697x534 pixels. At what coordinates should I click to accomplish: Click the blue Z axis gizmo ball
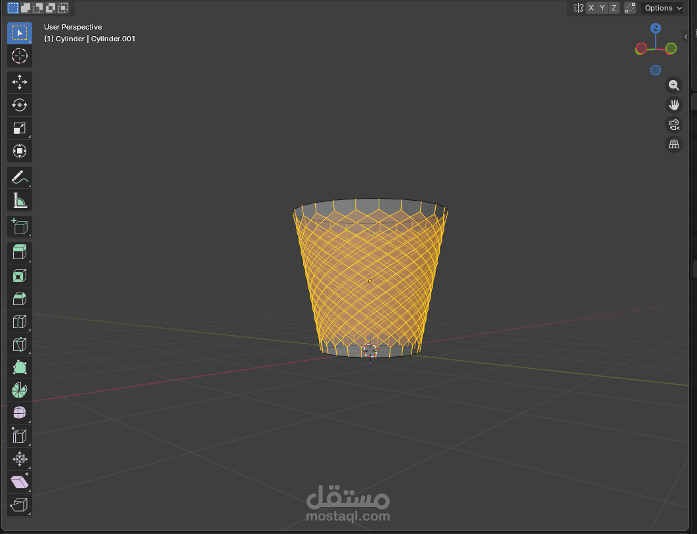[655, 28]
